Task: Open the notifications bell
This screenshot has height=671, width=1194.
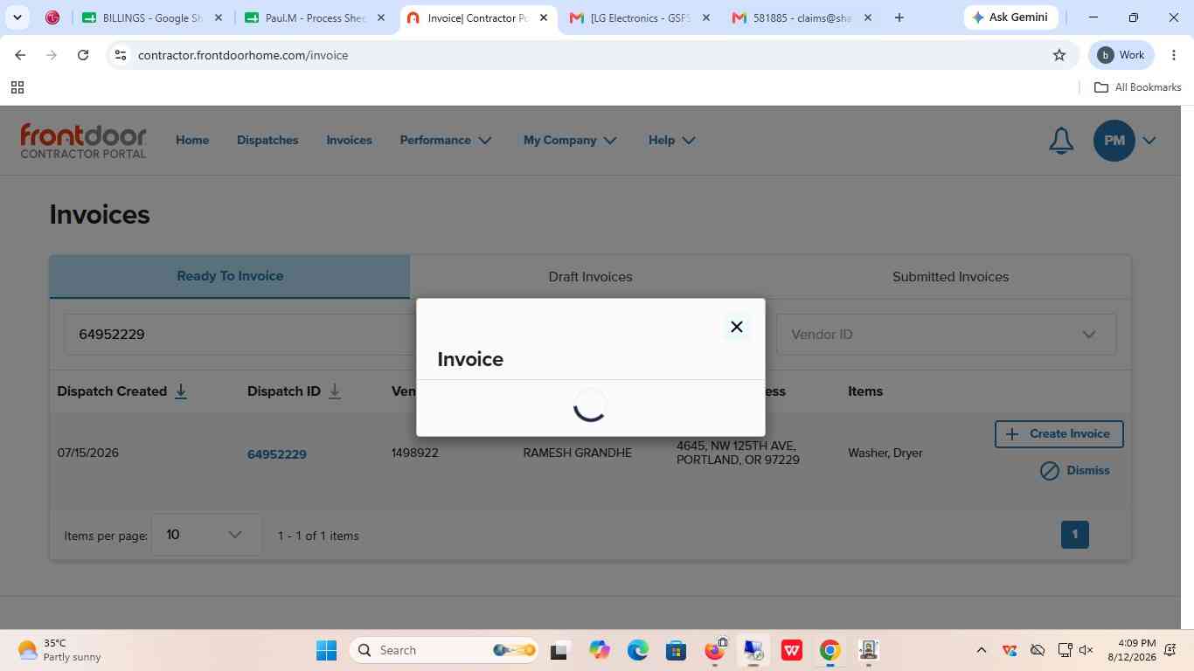Action: pos(1060,140)
